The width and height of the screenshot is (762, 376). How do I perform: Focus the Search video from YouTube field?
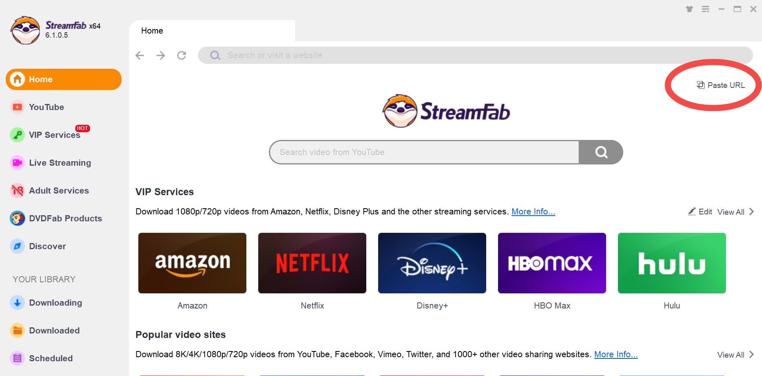[x=424, y=152]
